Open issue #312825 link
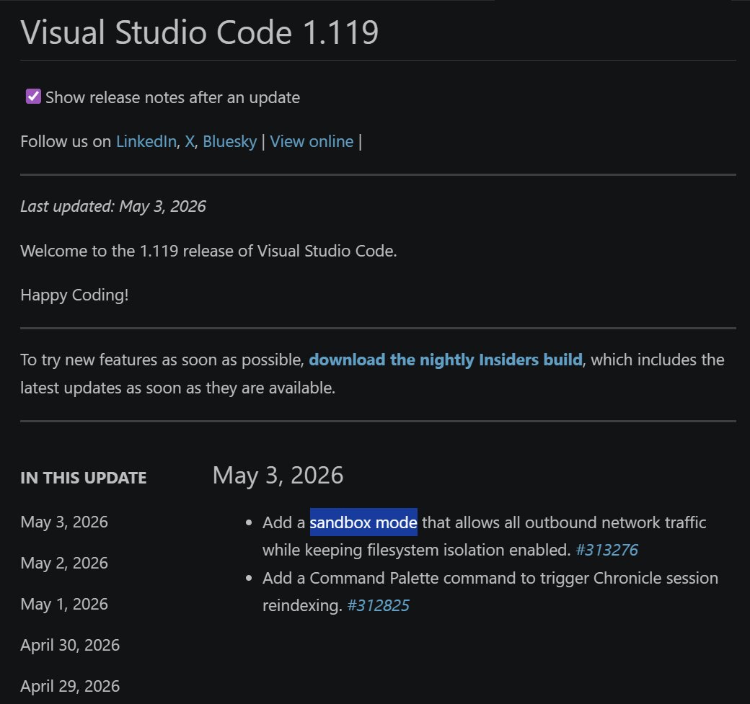Image resolution: width=750 pixels, height=704 pixels. (378, 605)
